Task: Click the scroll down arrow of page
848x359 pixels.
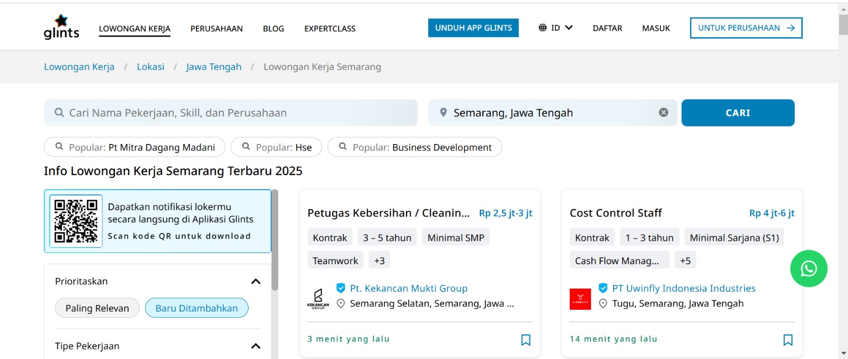Action: 843,353
